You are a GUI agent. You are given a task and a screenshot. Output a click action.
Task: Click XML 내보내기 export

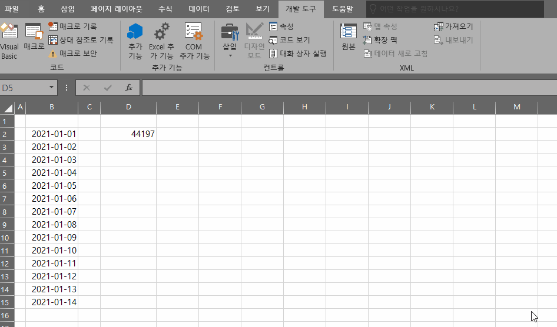[453, 40]
